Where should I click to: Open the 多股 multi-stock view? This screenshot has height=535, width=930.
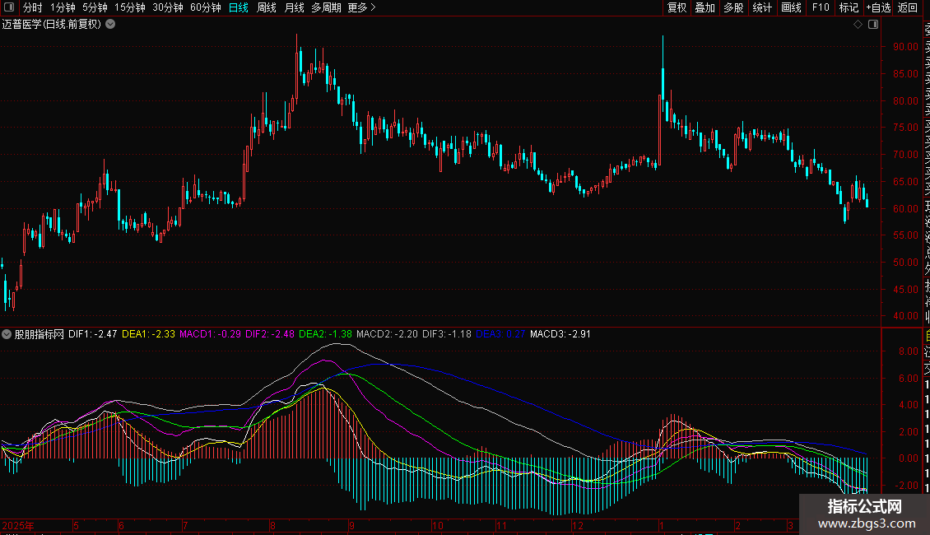[x=733, y=8]
